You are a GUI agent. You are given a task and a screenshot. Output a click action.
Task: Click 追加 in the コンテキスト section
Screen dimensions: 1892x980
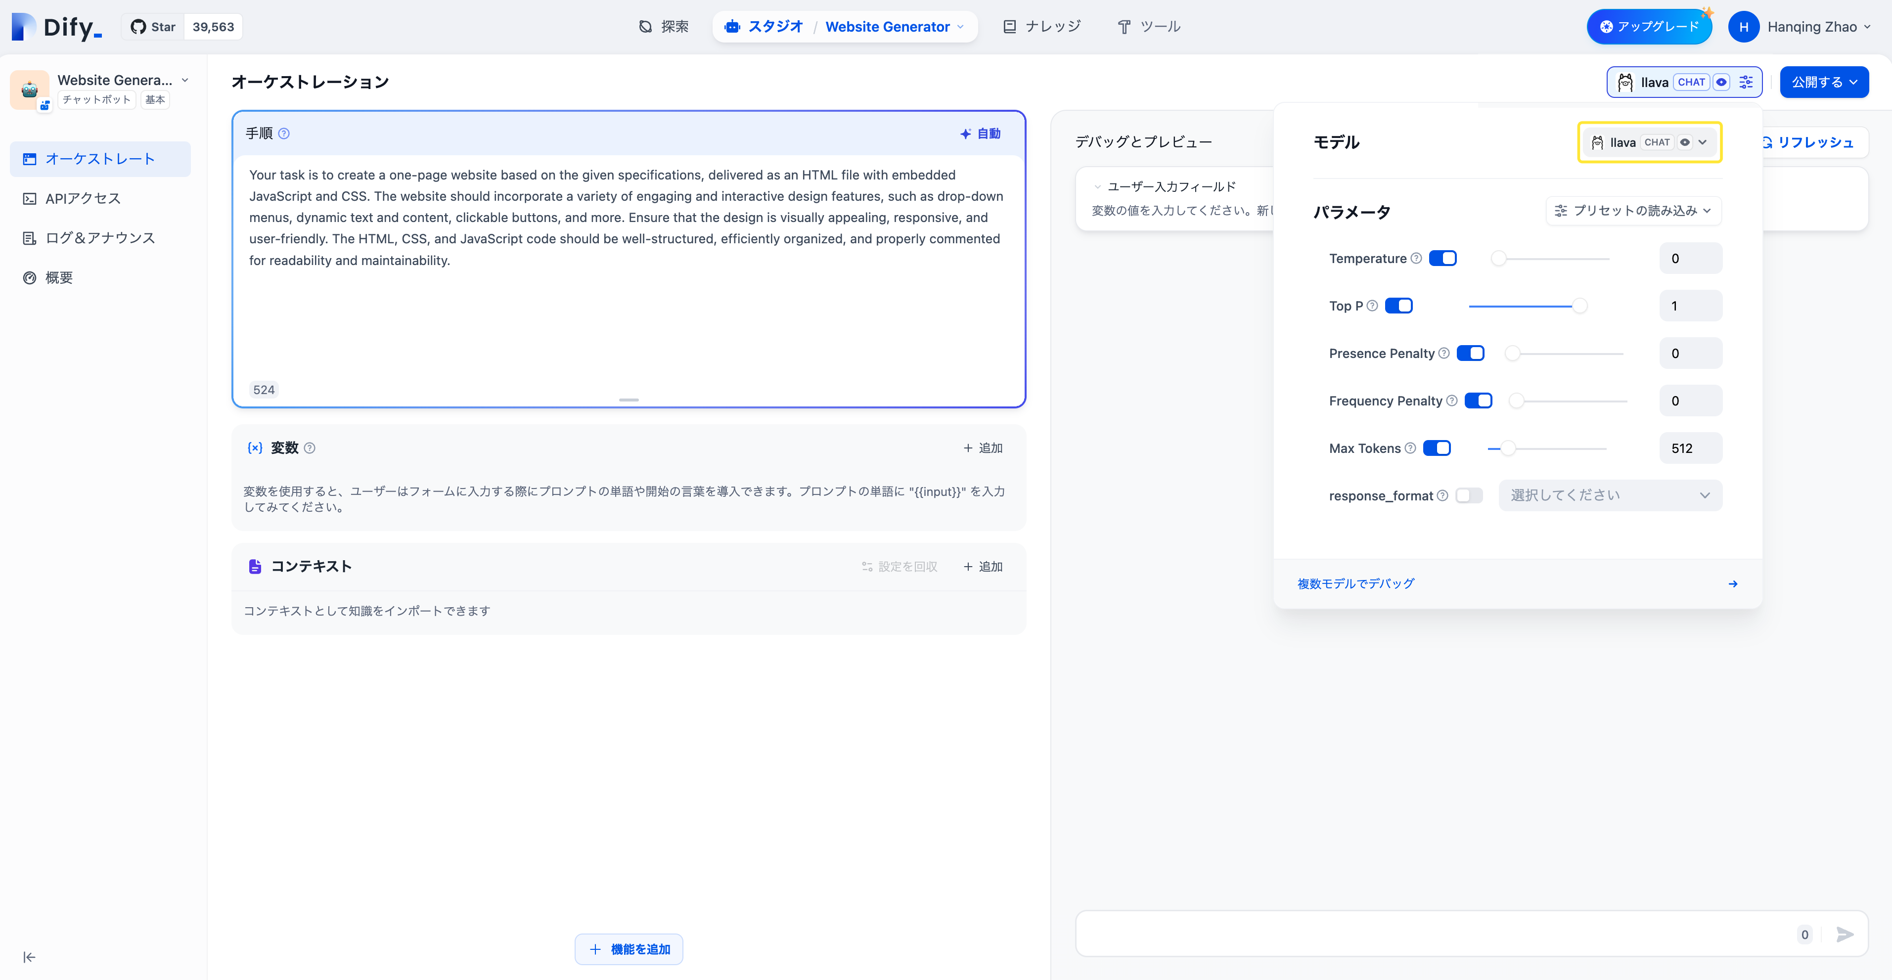point(982,567)
